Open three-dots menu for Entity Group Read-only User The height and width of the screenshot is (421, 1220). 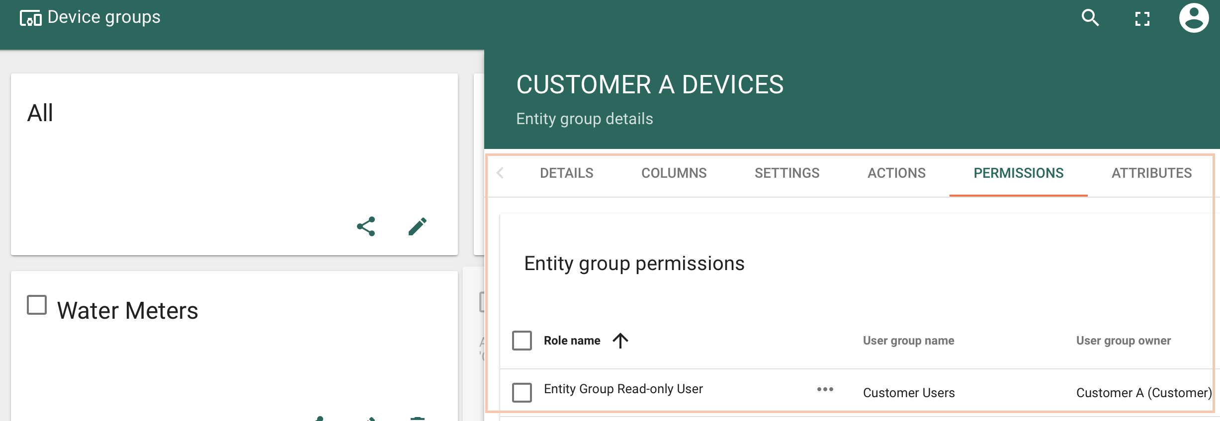coord(825,389)
